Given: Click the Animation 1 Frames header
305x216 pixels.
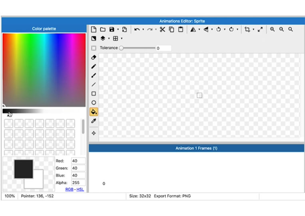Looking at the screenshot, I should pyautogui.click(x=196, y=148).
